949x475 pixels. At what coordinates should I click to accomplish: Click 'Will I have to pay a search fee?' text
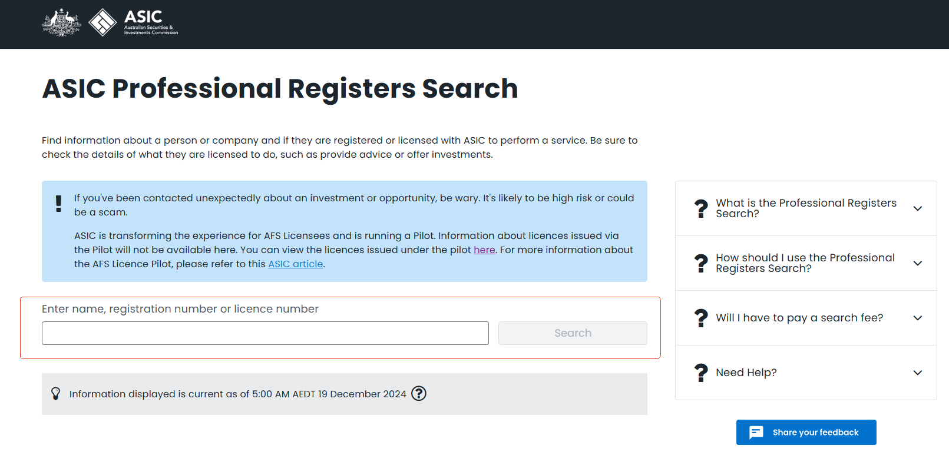[x=799, y=318]
